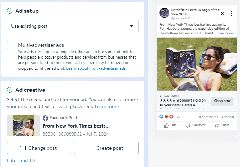This screenshot has width=240, height=167.
Task: Dismiss the ad preview with X icon
Action: 222,14
